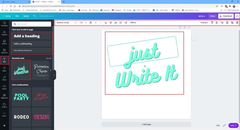Click Add a heading
Image resolution: width=240 pixels, height=130 pixels.
(x=31, y=36)
